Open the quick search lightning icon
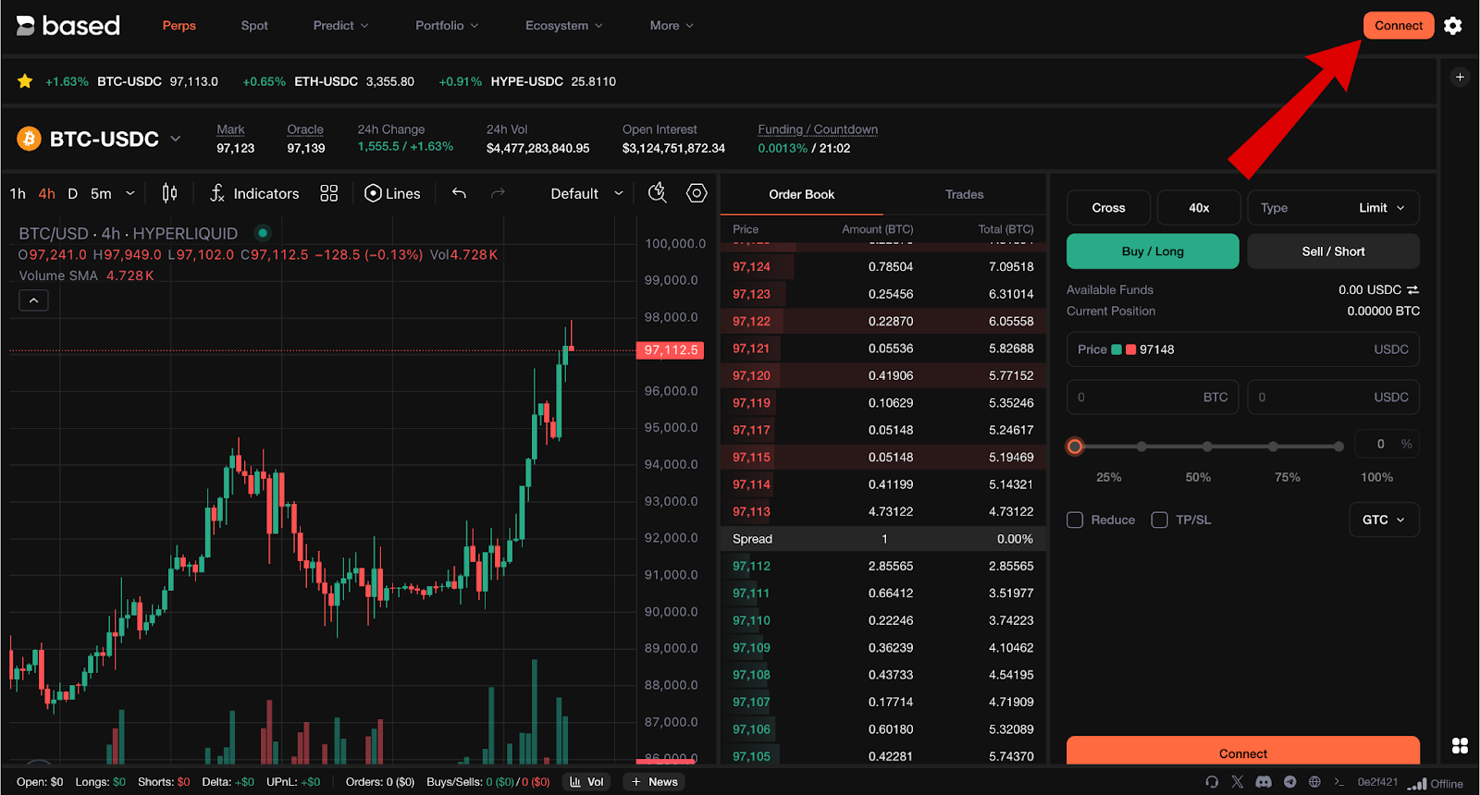 (658, 192)
